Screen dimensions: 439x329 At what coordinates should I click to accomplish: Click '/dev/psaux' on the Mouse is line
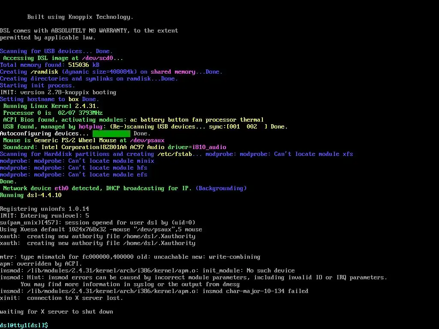pyautogui.click(x=147, y=141)
